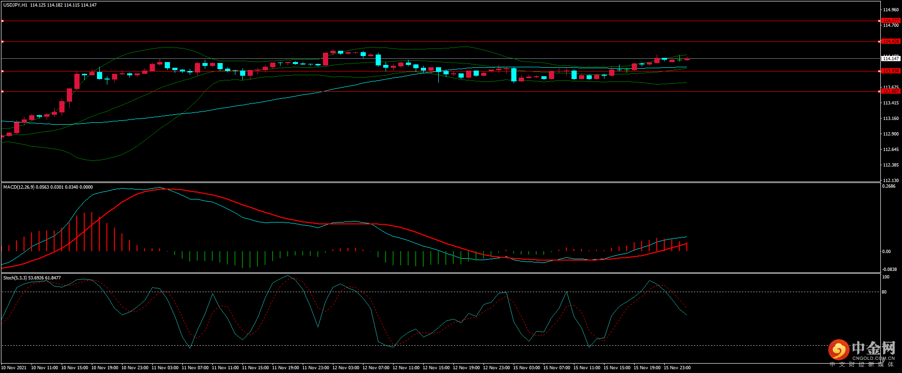Click the 113.938 red price label

click(x=890, y=71)
